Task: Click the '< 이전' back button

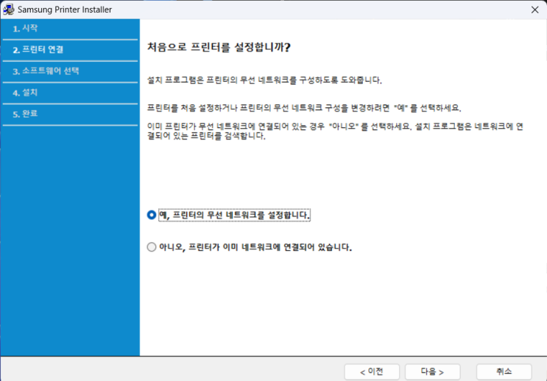Action: pyautogui.click(x=372, y=371)
